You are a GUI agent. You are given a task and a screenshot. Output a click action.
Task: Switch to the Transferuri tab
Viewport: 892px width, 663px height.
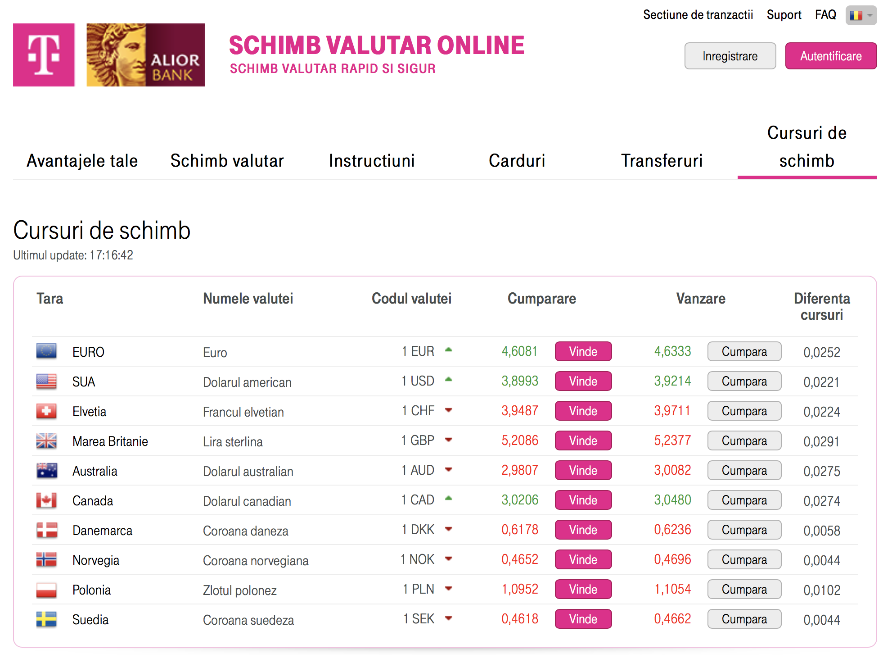(662, 161)
